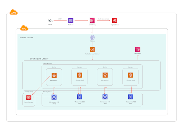Select the Microservice 3 container icon

[x=105, y=75]
